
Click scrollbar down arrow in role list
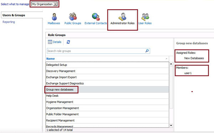pos(171,126)
